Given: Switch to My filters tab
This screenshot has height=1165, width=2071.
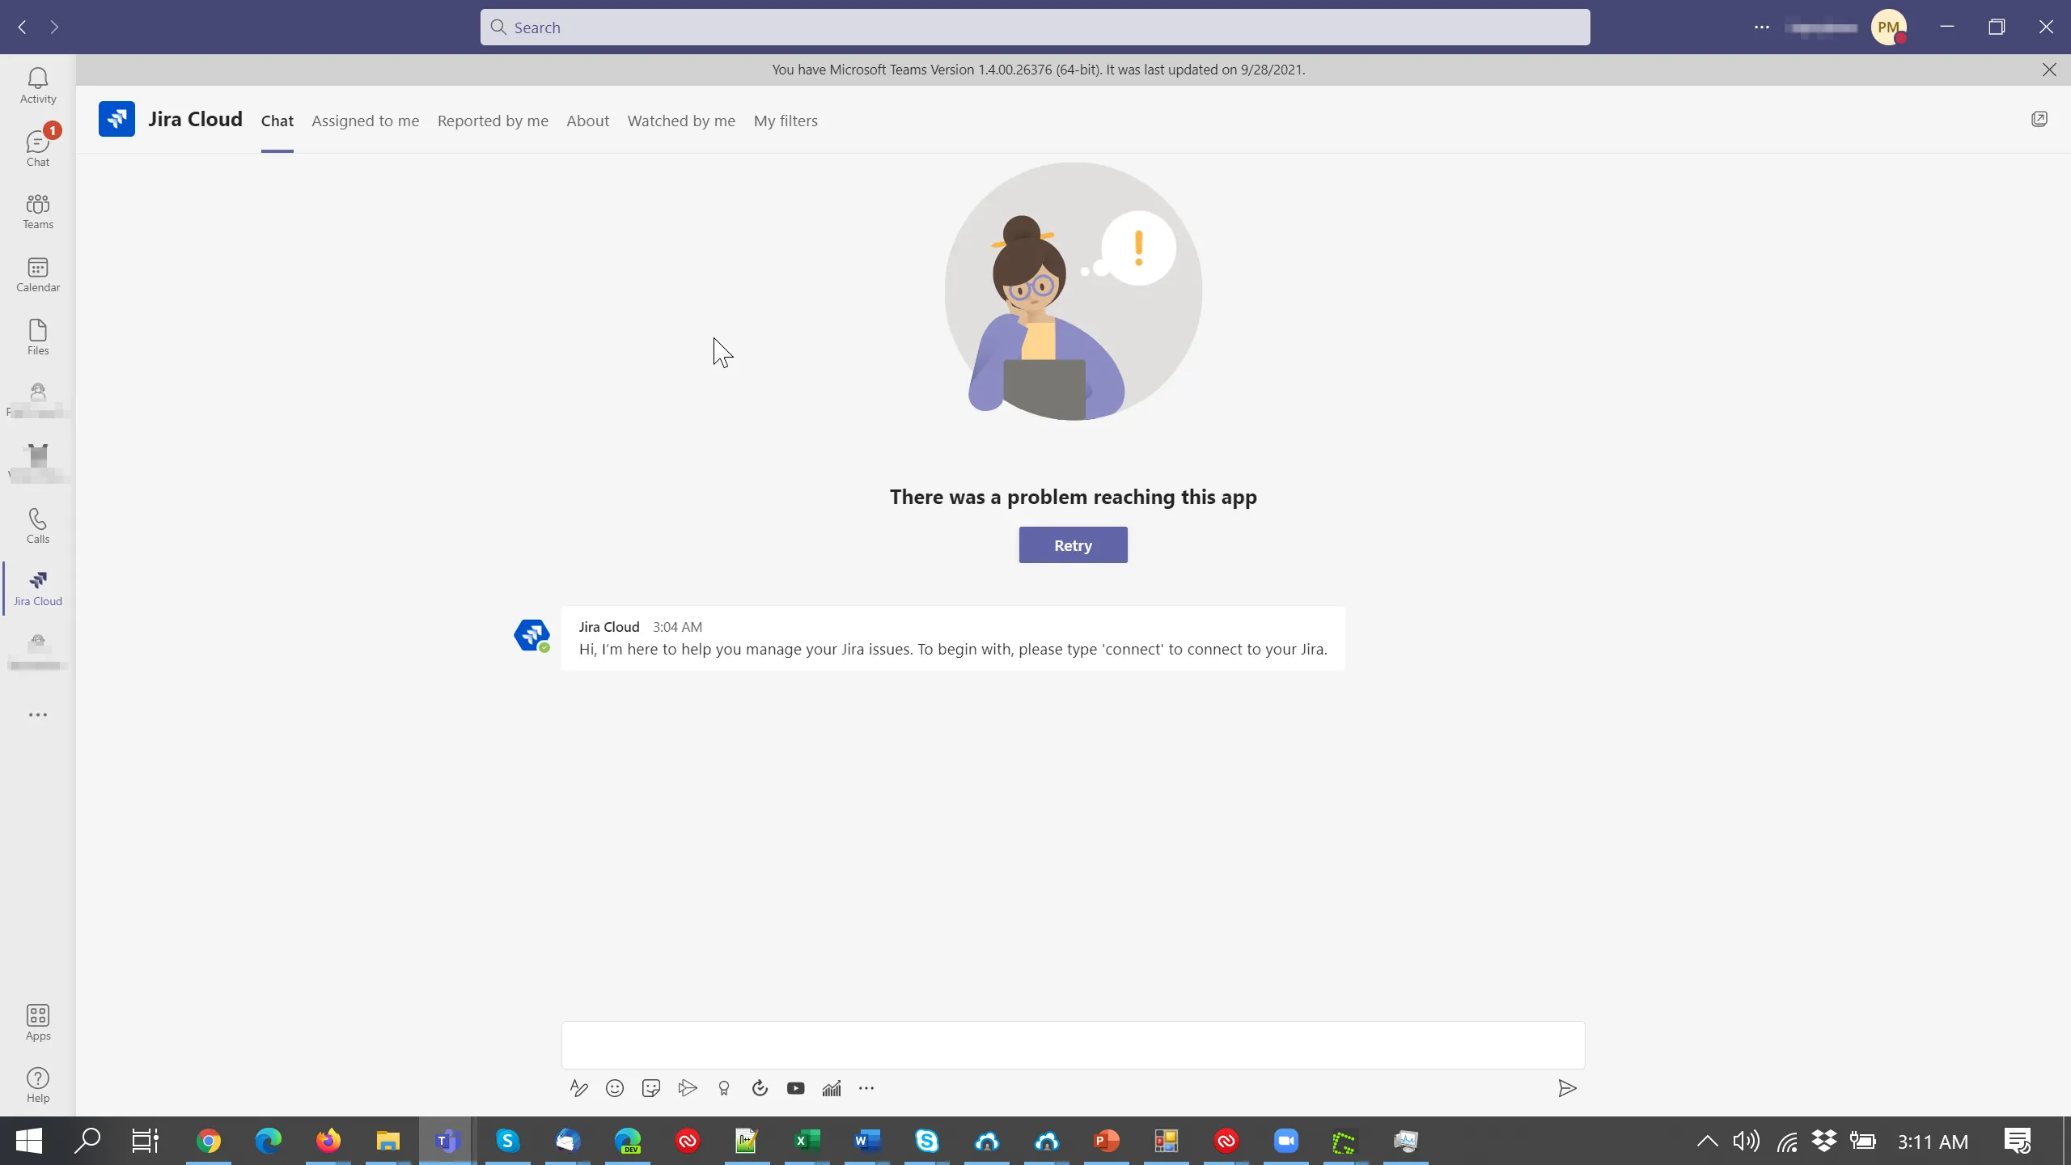Looking at the screenshot, I should 785,121.
